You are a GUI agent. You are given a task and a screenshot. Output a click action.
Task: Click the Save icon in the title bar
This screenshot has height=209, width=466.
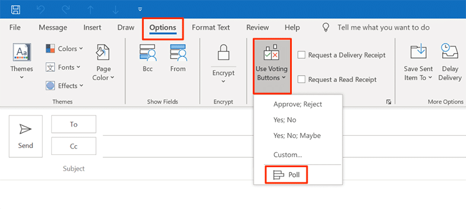click(x=16, y=9)
